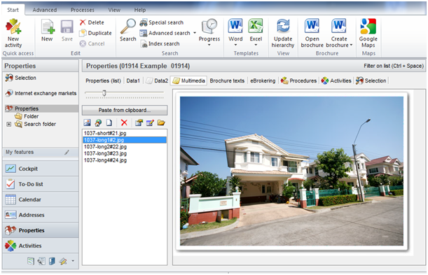
Task: Open the Folder tree item
Action: coord(27,116)
